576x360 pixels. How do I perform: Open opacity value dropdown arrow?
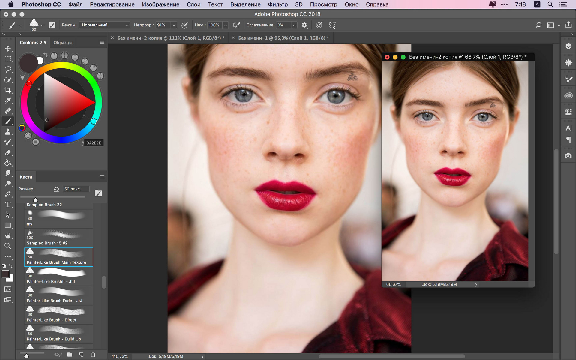pyautogui.click(x=174, y=25)
